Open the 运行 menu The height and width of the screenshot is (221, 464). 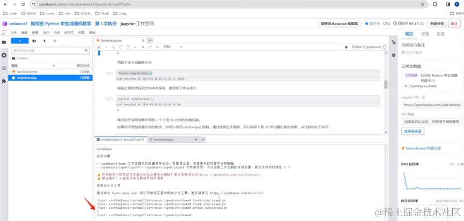click(46, 33)
